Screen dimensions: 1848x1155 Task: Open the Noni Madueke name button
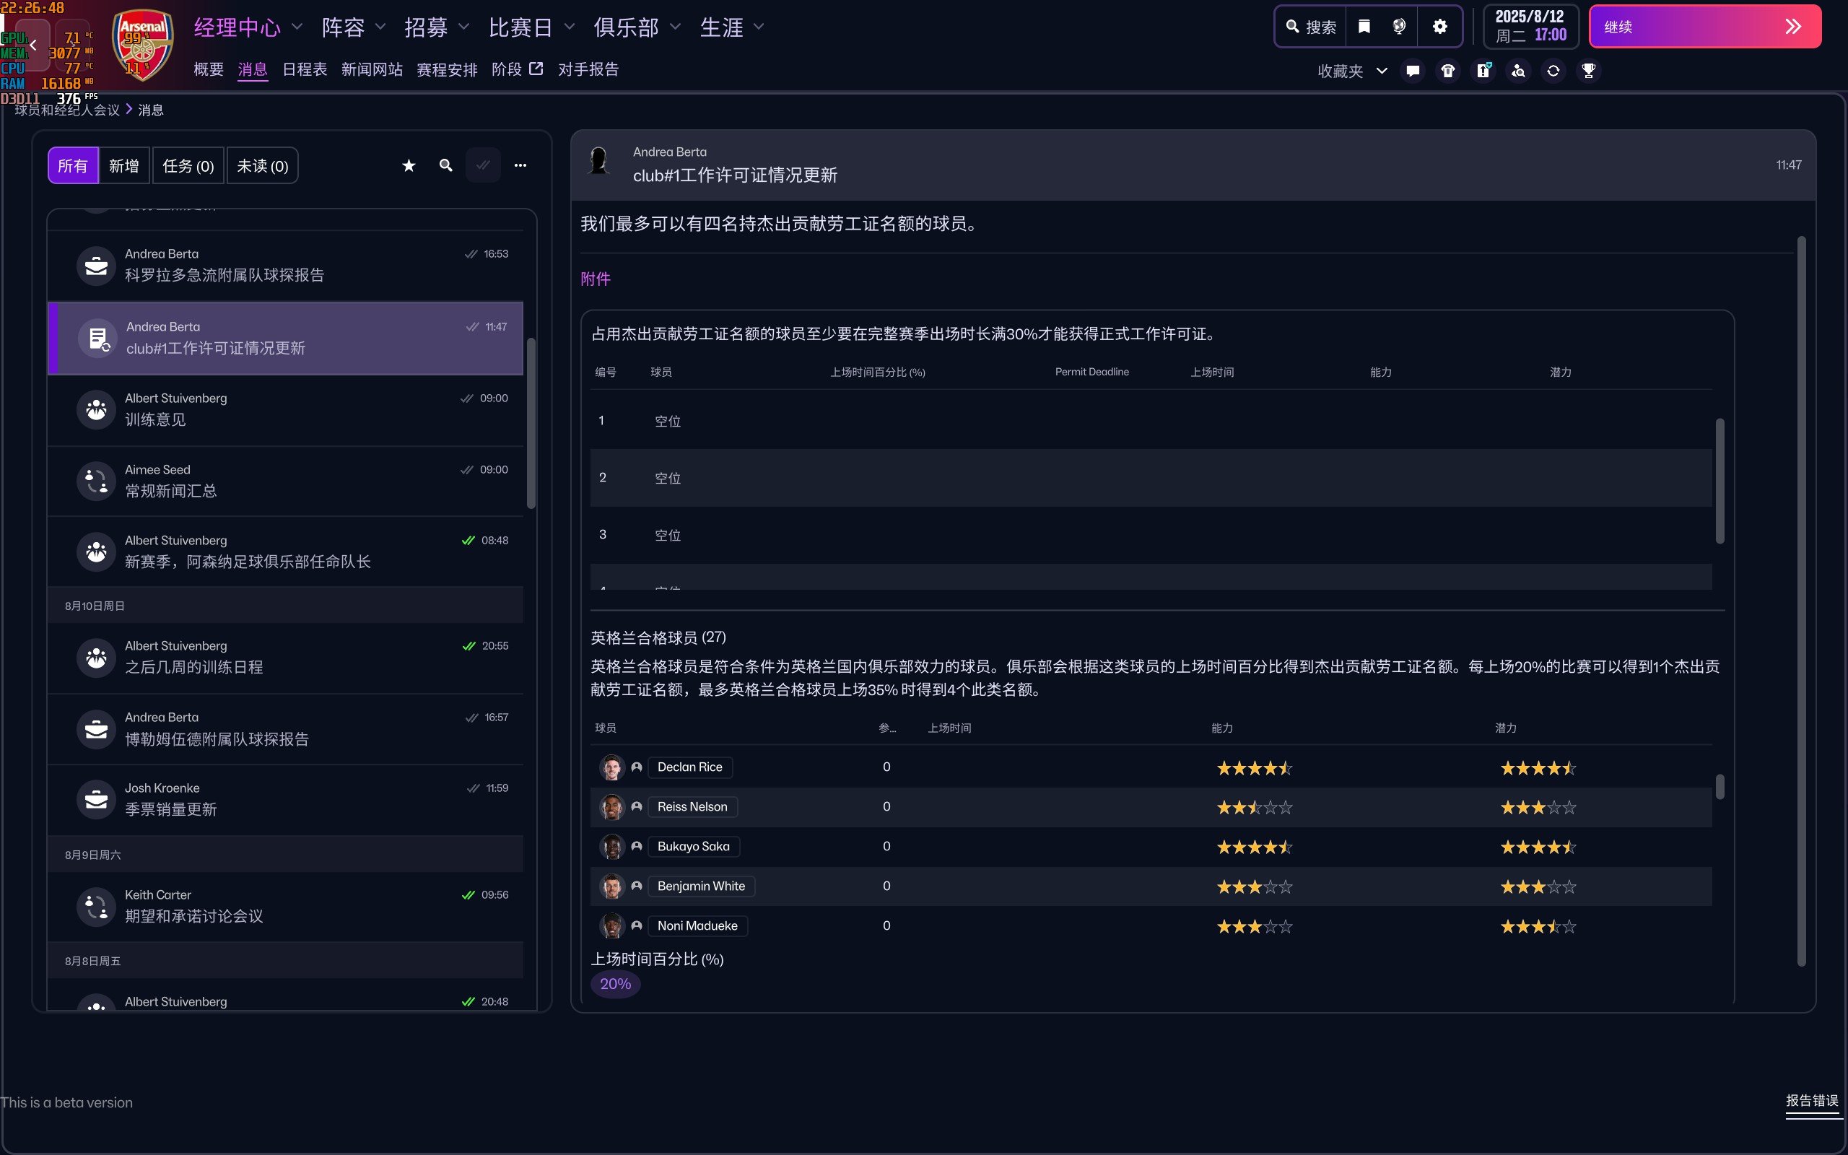point(697,926)
